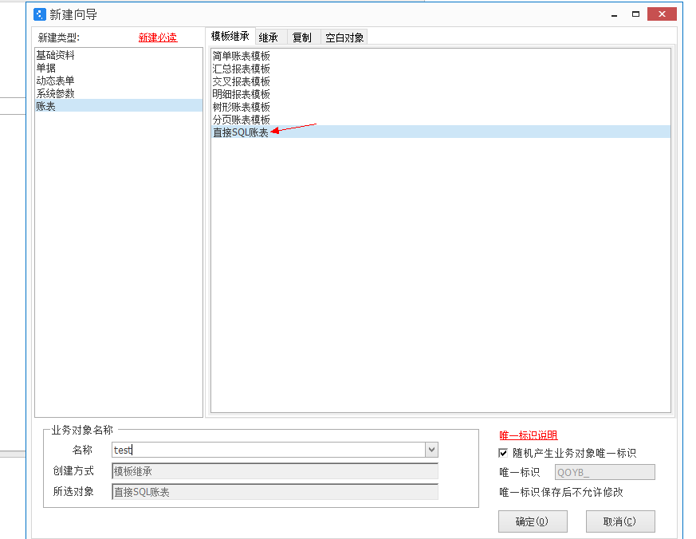696x539 pixels.
Task: Click the 取消(C) button
Action: pyautogui.click(x=619, y=521)
